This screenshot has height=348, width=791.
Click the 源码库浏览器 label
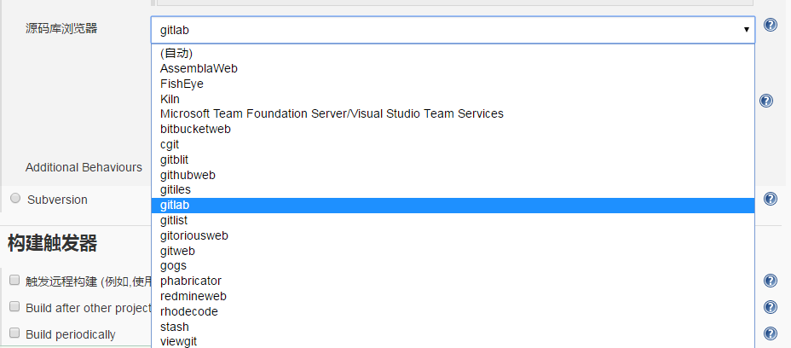61,28
